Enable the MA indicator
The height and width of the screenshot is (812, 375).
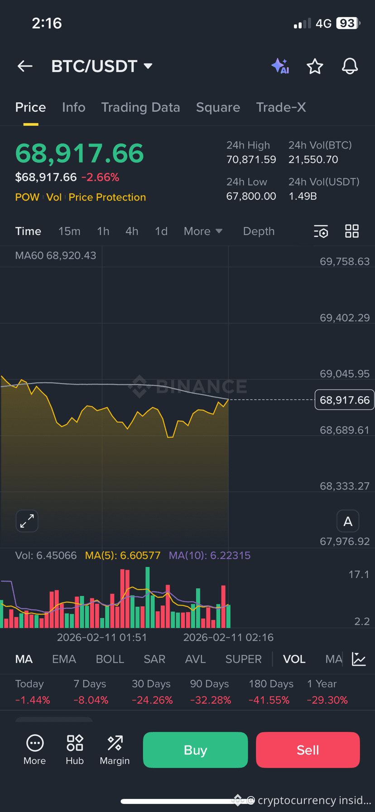pyautogui.click(x=24, y=659)
